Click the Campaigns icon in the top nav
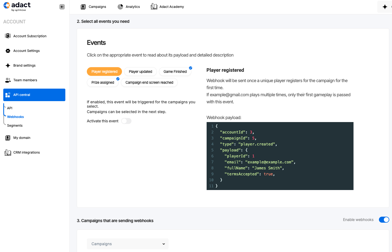The height and width of the screenshot is (252, 392). [x=83, y=7]
